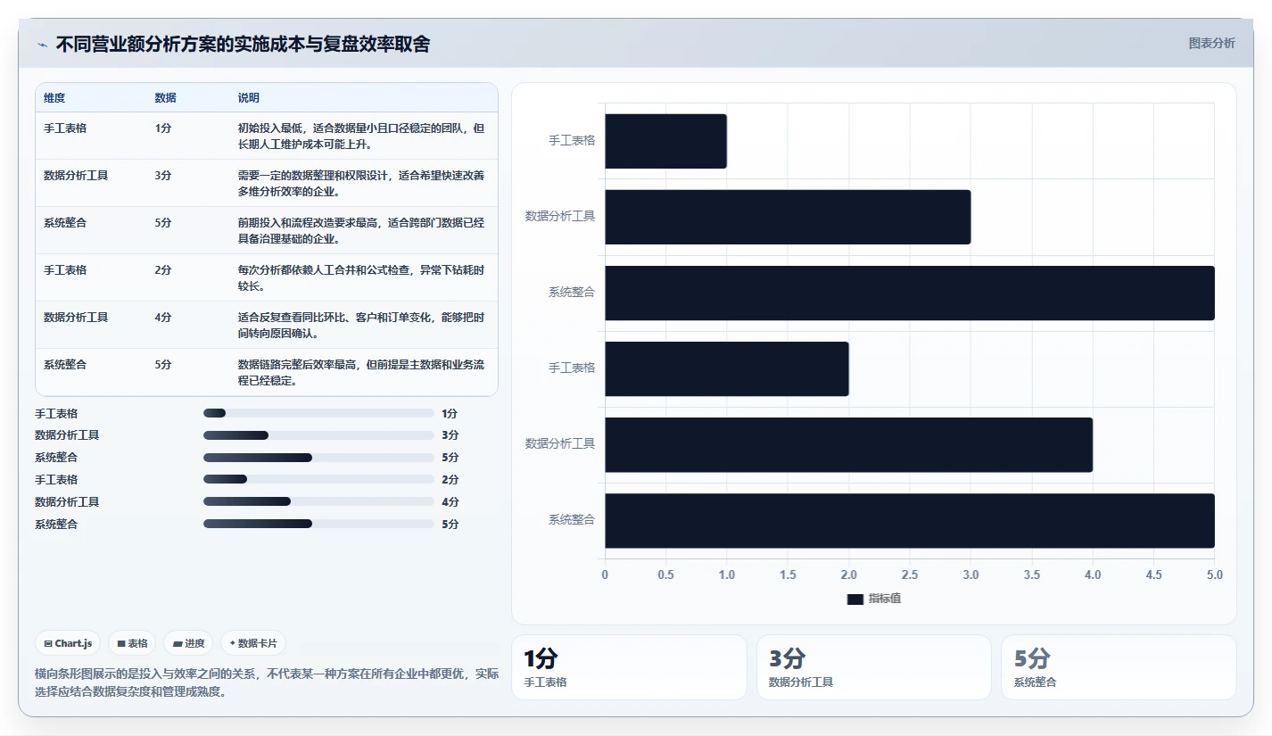Open the 1分 手工表格 summary card
The height and width of the screenshot is (736, 1272).
click(629, 667)
